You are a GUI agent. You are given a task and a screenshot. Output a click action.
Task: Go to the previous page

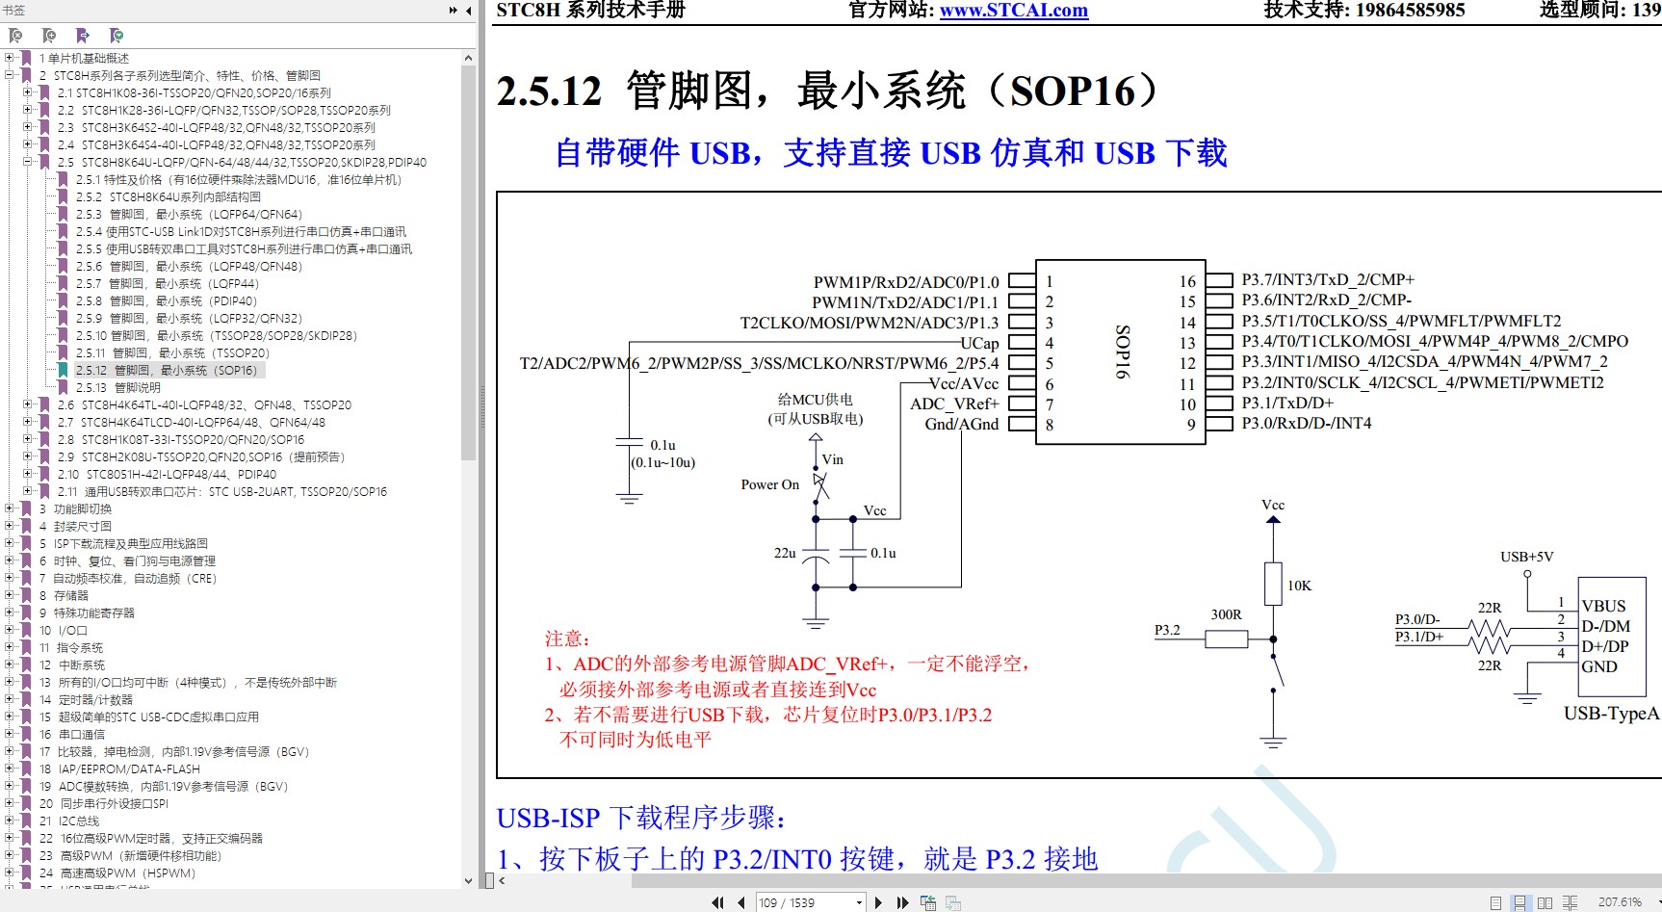tap(740, 902)
